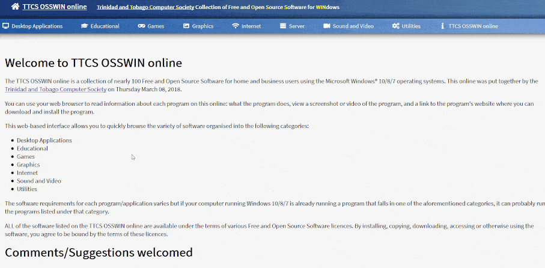This screenshot has height=268, width=545.
Task: Click the Comments/Suggestions welcomed heading
Action: coord(99,252)
